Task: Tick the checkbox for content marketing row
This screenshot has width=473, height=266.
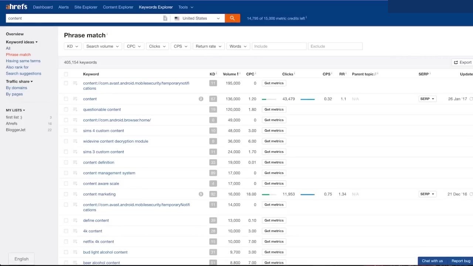Action: (66, 194)
